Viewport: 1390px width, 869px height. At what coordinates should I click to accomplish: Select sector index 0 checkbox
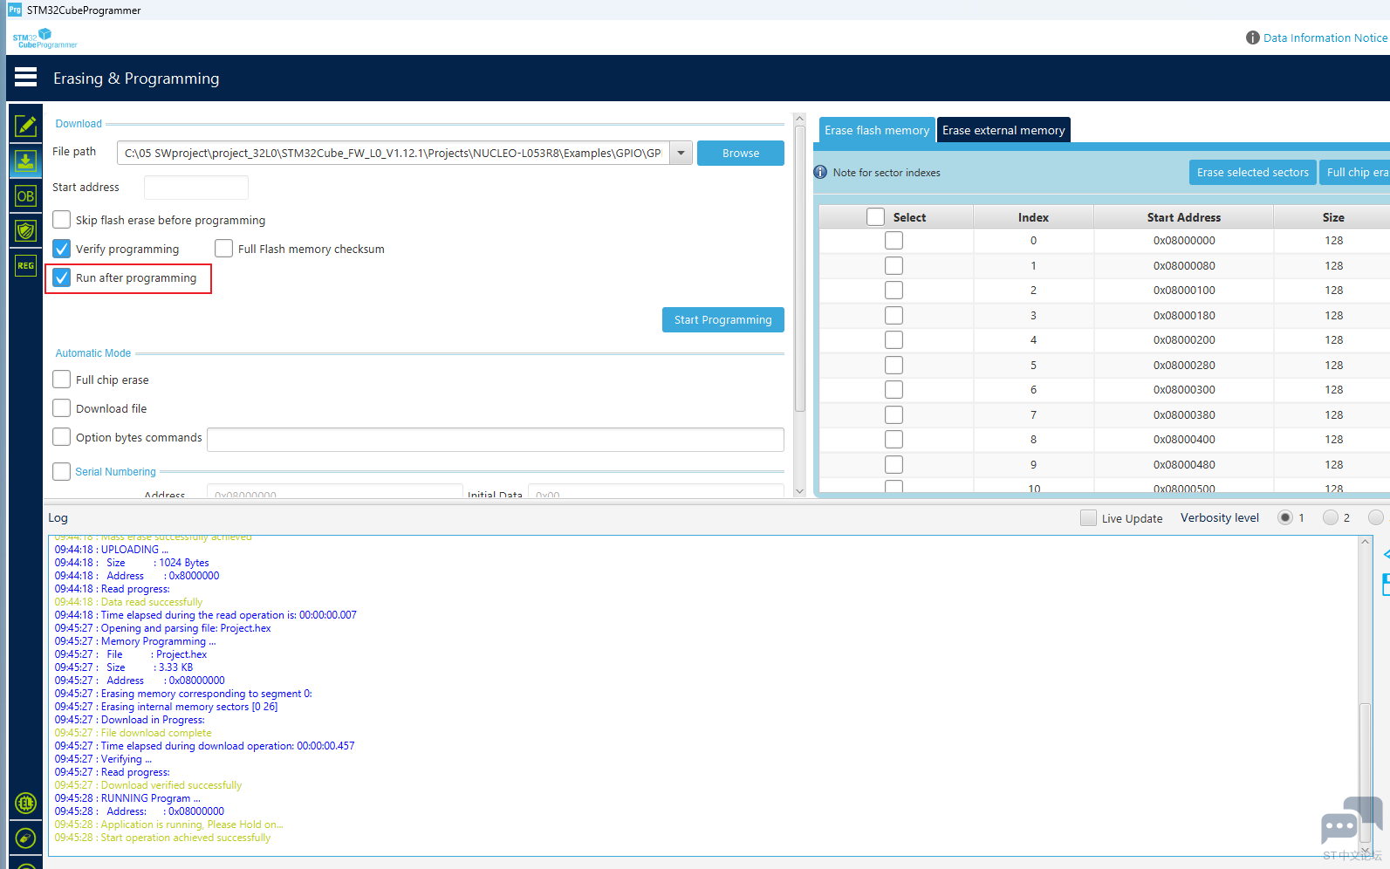(894, 240)
